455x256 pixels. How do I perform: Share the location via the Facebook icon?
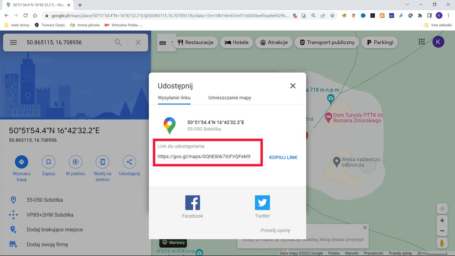tap(192, 202)
